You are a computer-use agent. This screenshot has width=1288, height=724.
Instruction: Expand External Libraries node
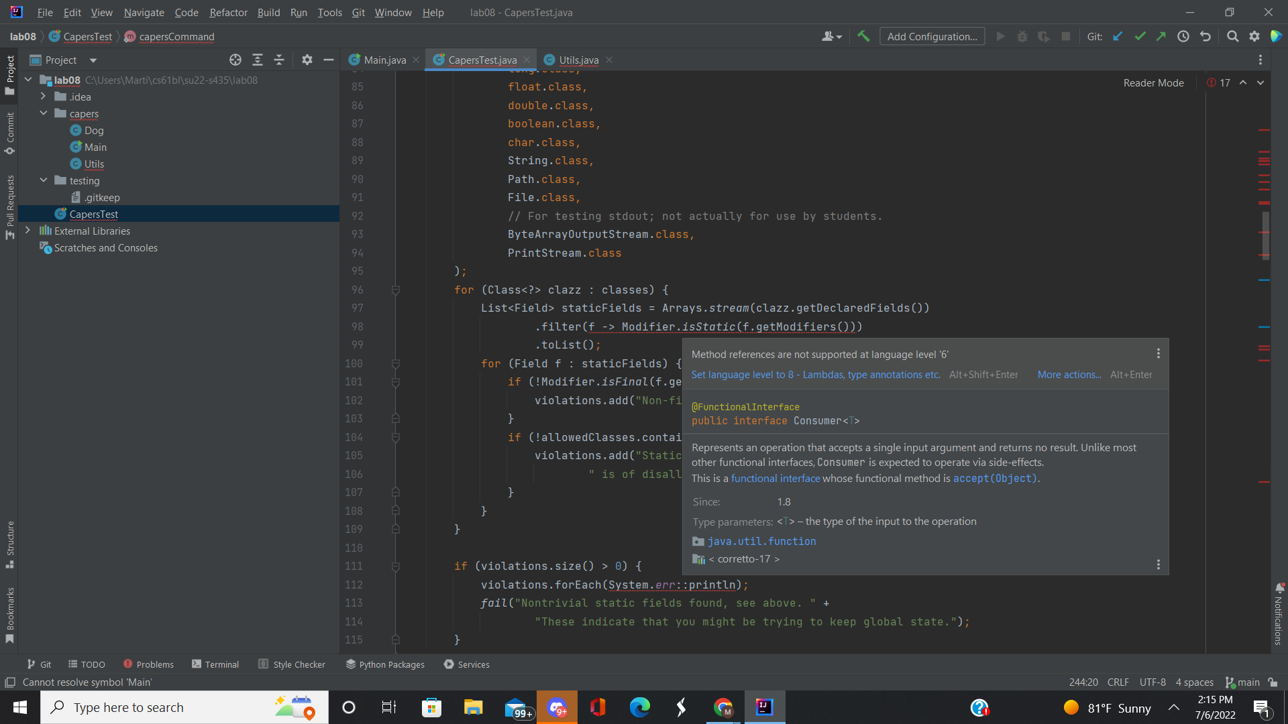tap(28, 230)
